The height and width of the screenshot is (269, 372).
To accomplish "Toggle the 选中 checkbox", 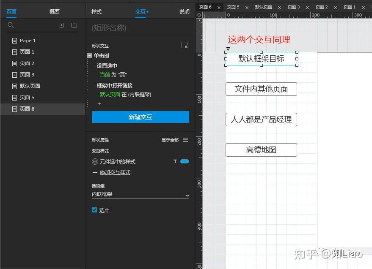I will [94, 210].
